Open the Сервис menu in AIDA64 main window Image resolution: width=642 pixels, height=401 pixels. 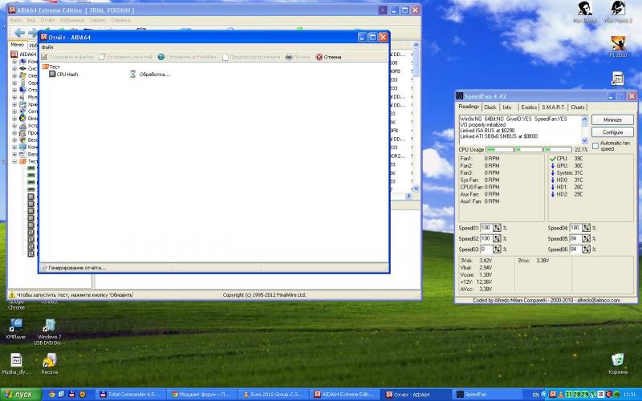click(97, 20)
